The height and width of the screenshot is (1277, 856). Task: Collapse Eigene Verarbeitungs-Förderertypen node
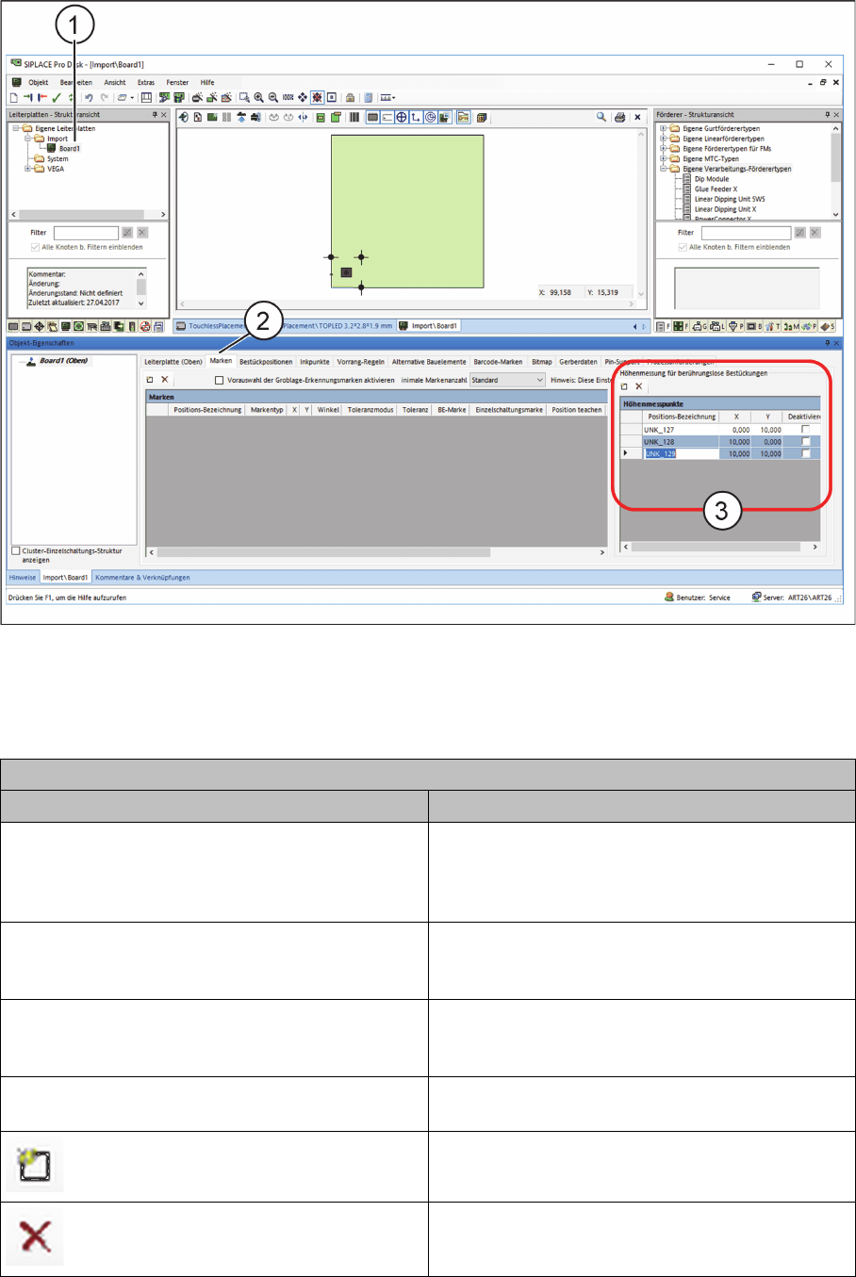point(663,169)
